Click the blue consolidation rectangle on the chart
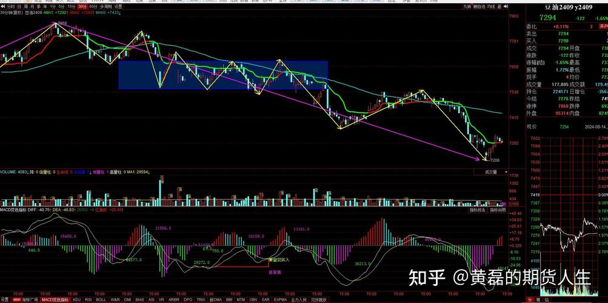Image resolution: width=608 pixels, height=303 pixels. coord(222,75)
